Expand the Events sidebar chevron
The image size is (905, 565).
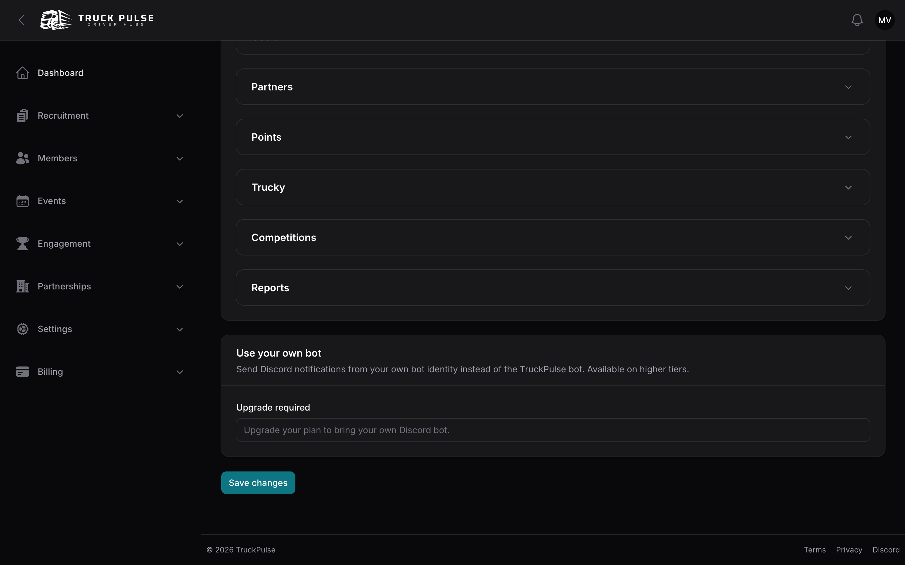(x=179, y=201)
